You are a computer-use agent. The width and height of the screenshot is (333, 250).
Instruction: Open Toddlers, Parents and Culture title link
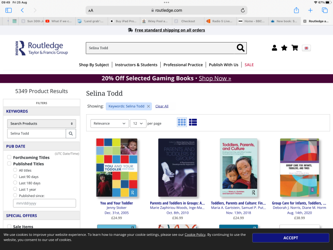(238, 203)
